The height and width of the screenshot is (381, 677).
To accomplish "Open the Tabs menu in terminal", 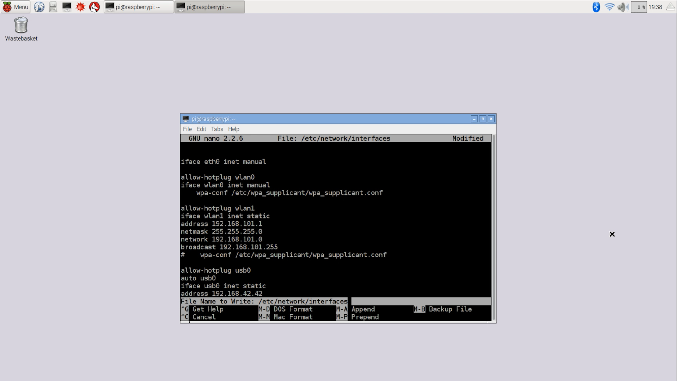I will (x=217, y=129).
